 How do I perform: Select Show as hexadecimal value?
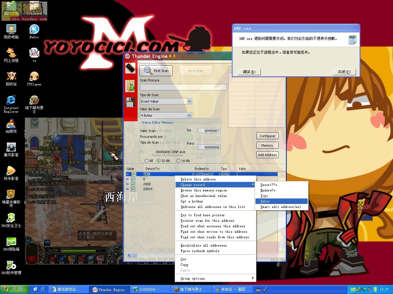click(x=216, y=196)
